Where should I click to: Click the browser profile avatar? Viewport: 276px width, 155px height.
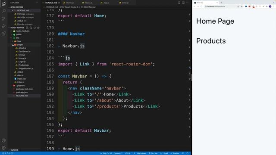tap(270, 6)
